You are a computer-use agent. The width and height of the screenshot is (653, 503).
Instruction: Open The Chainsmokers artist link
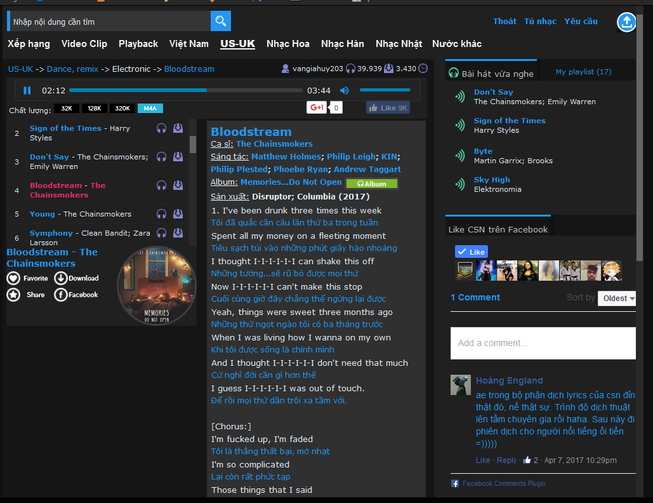click(x=274, y=144)
